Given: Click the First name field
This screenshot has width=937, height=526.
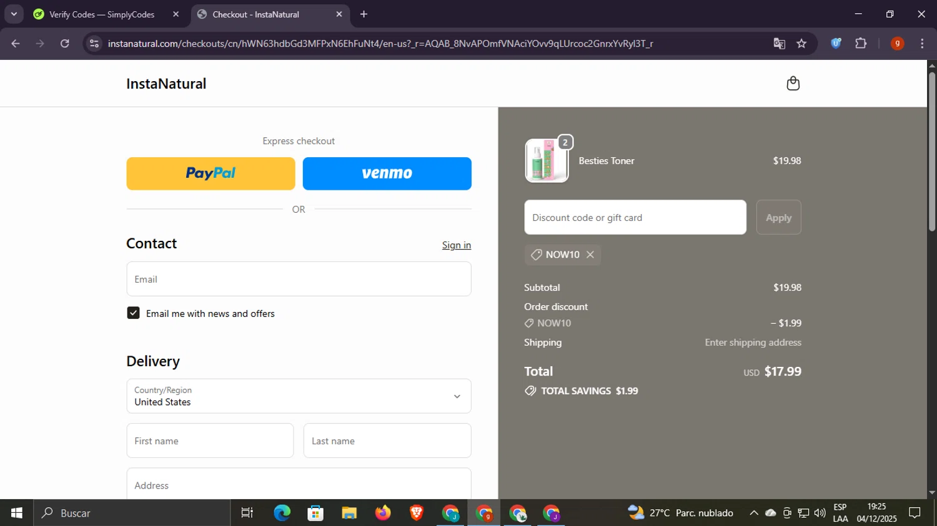Looking at the screenshot, I should [210, 441].
